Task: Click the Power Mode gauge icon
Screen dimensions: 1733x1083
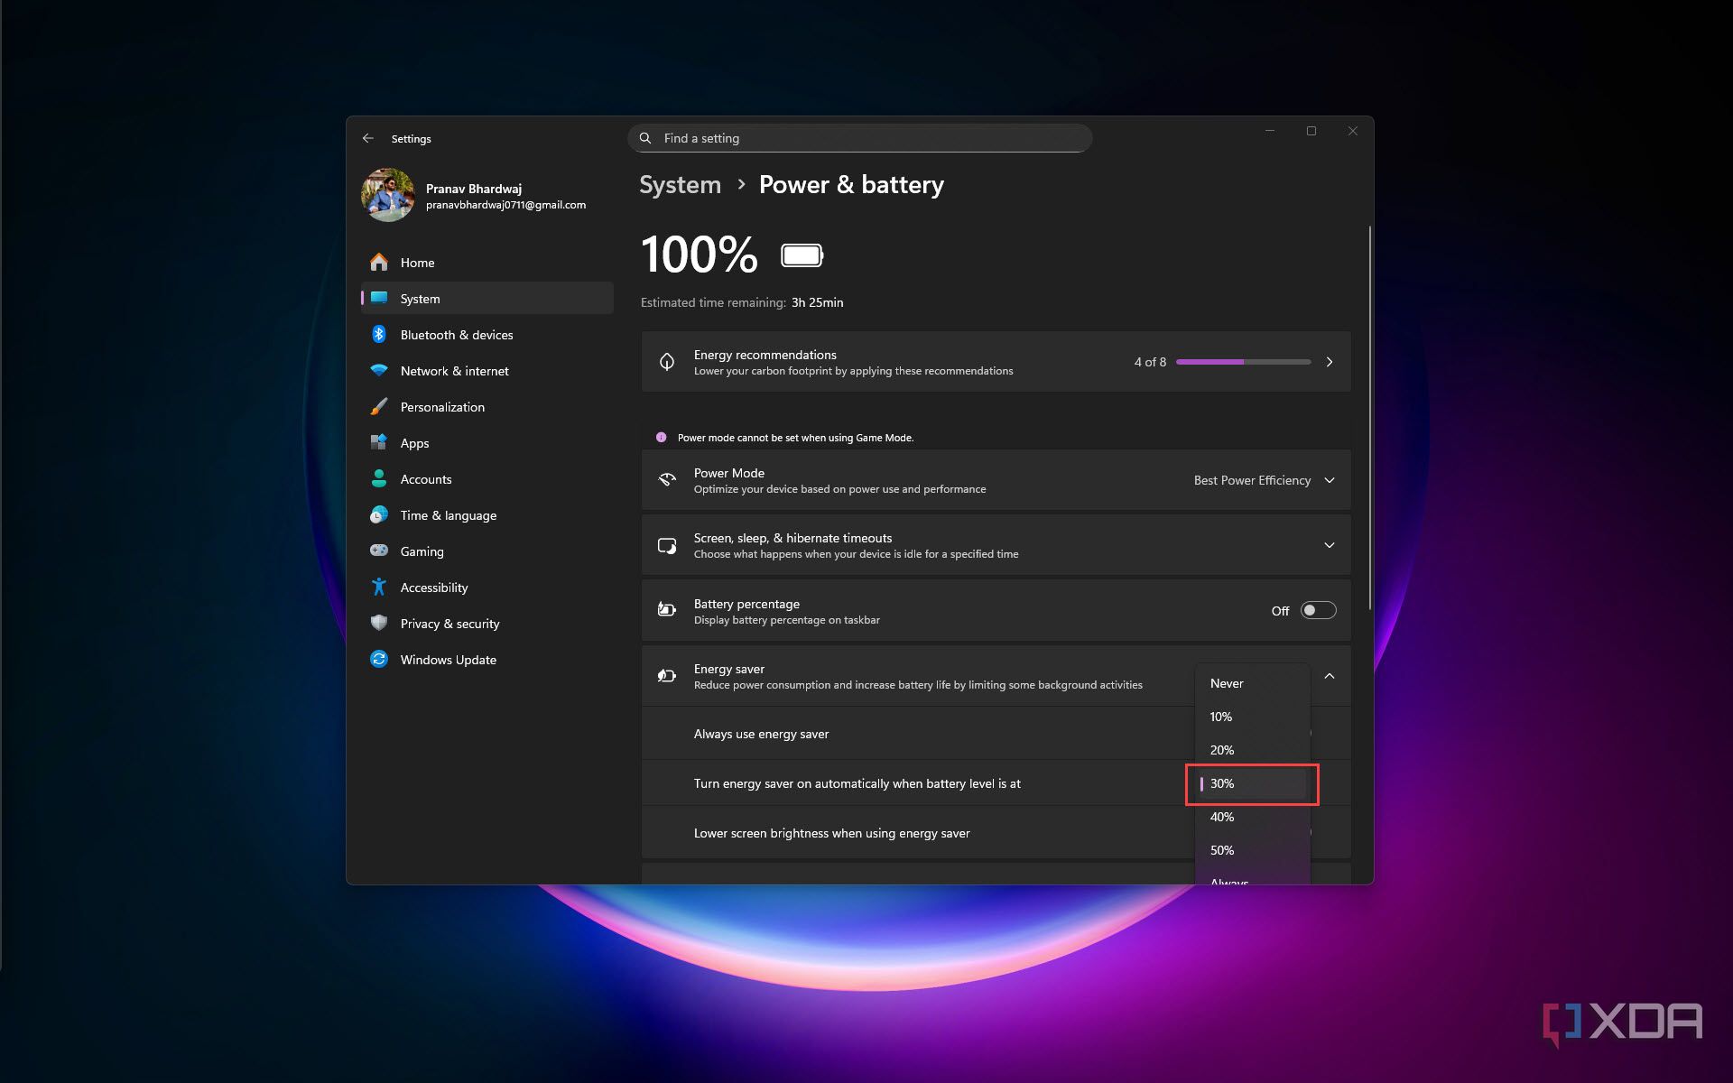Action: click(x=667, y=480)
